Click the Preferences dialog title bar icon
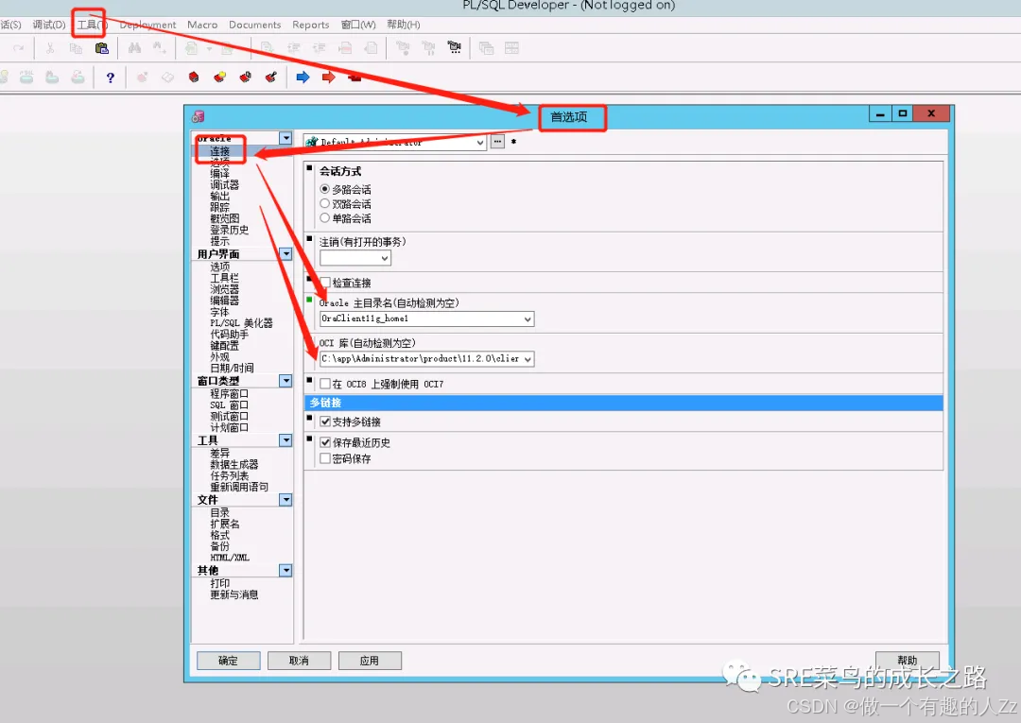This screenshot has width=1021, height=723. (198, 116)
